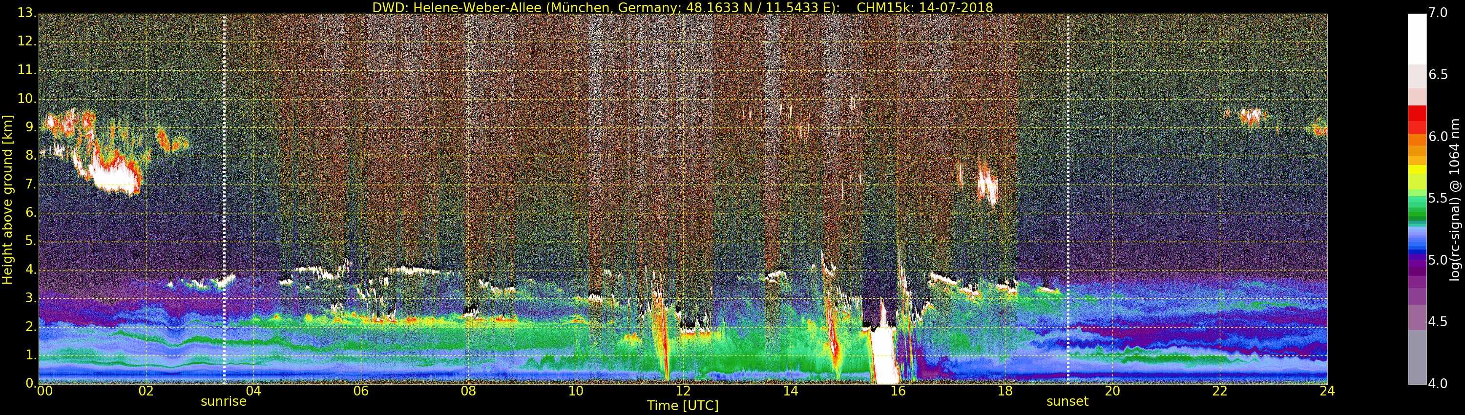Click the colorbar tick value "4.0"
Viewport: 1465px width, 415px height.
coord(1438,384)
